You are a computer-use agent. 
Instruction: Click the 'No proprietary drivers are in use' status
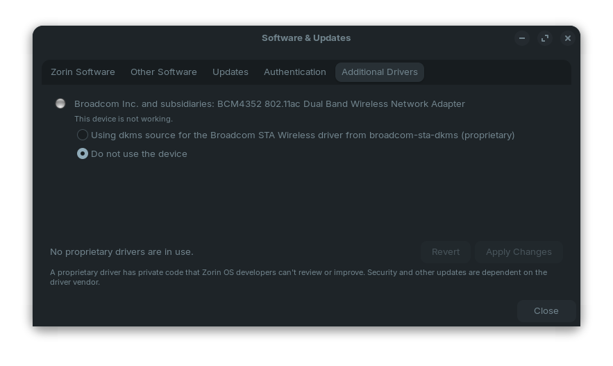coord(121,252)
